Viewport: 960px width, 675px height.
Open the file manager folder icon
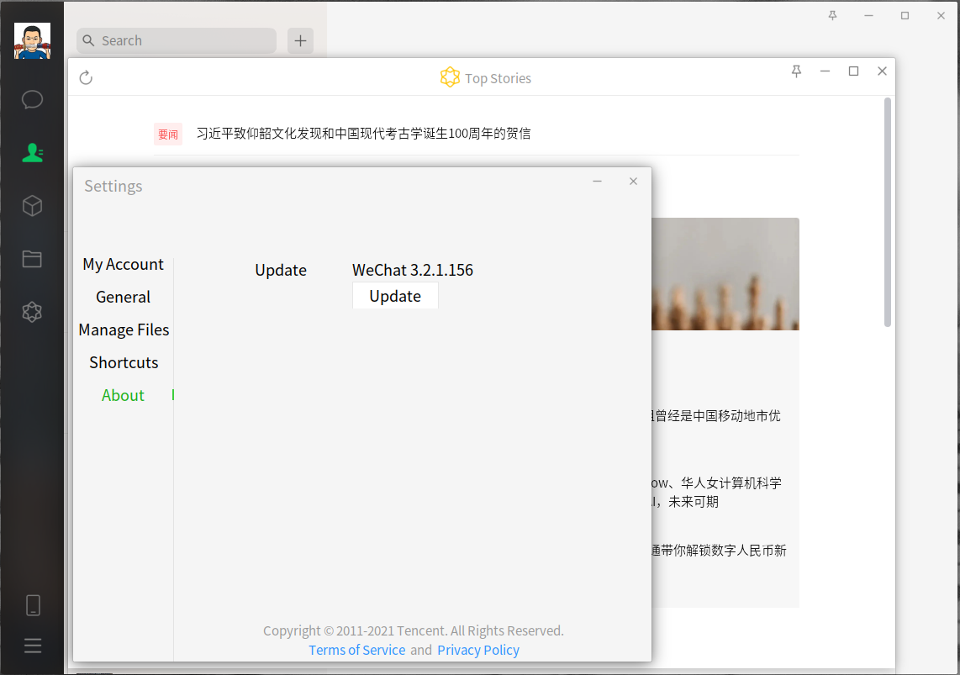coord(32,259)
